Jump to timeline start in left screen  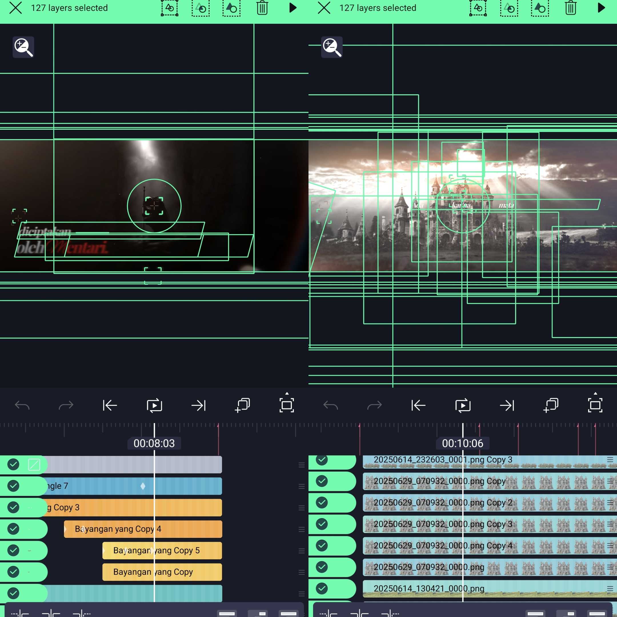110,406
